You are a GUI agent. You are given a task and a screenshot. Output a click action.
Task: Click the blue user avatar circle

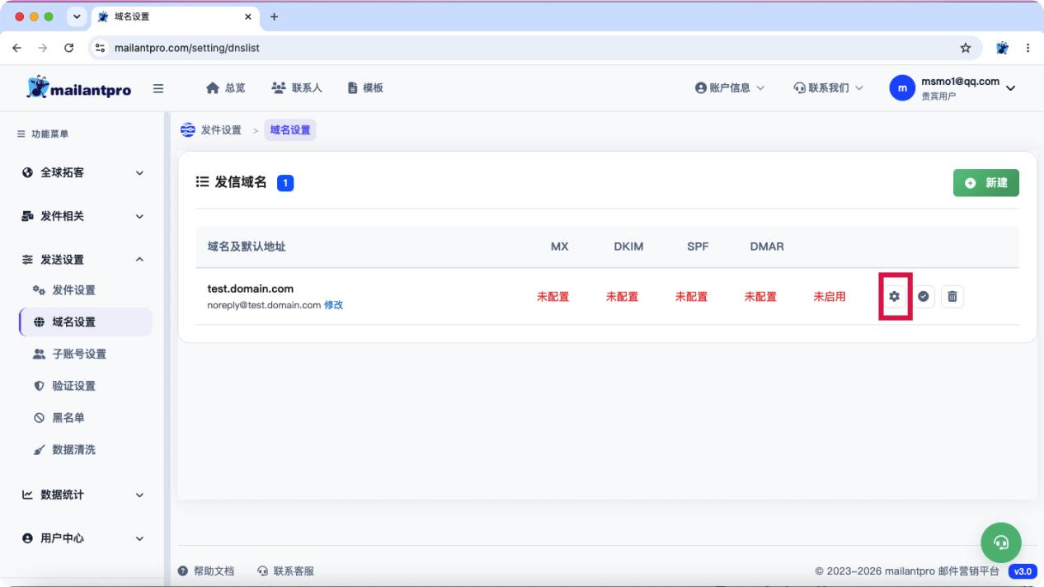[902, 88]
